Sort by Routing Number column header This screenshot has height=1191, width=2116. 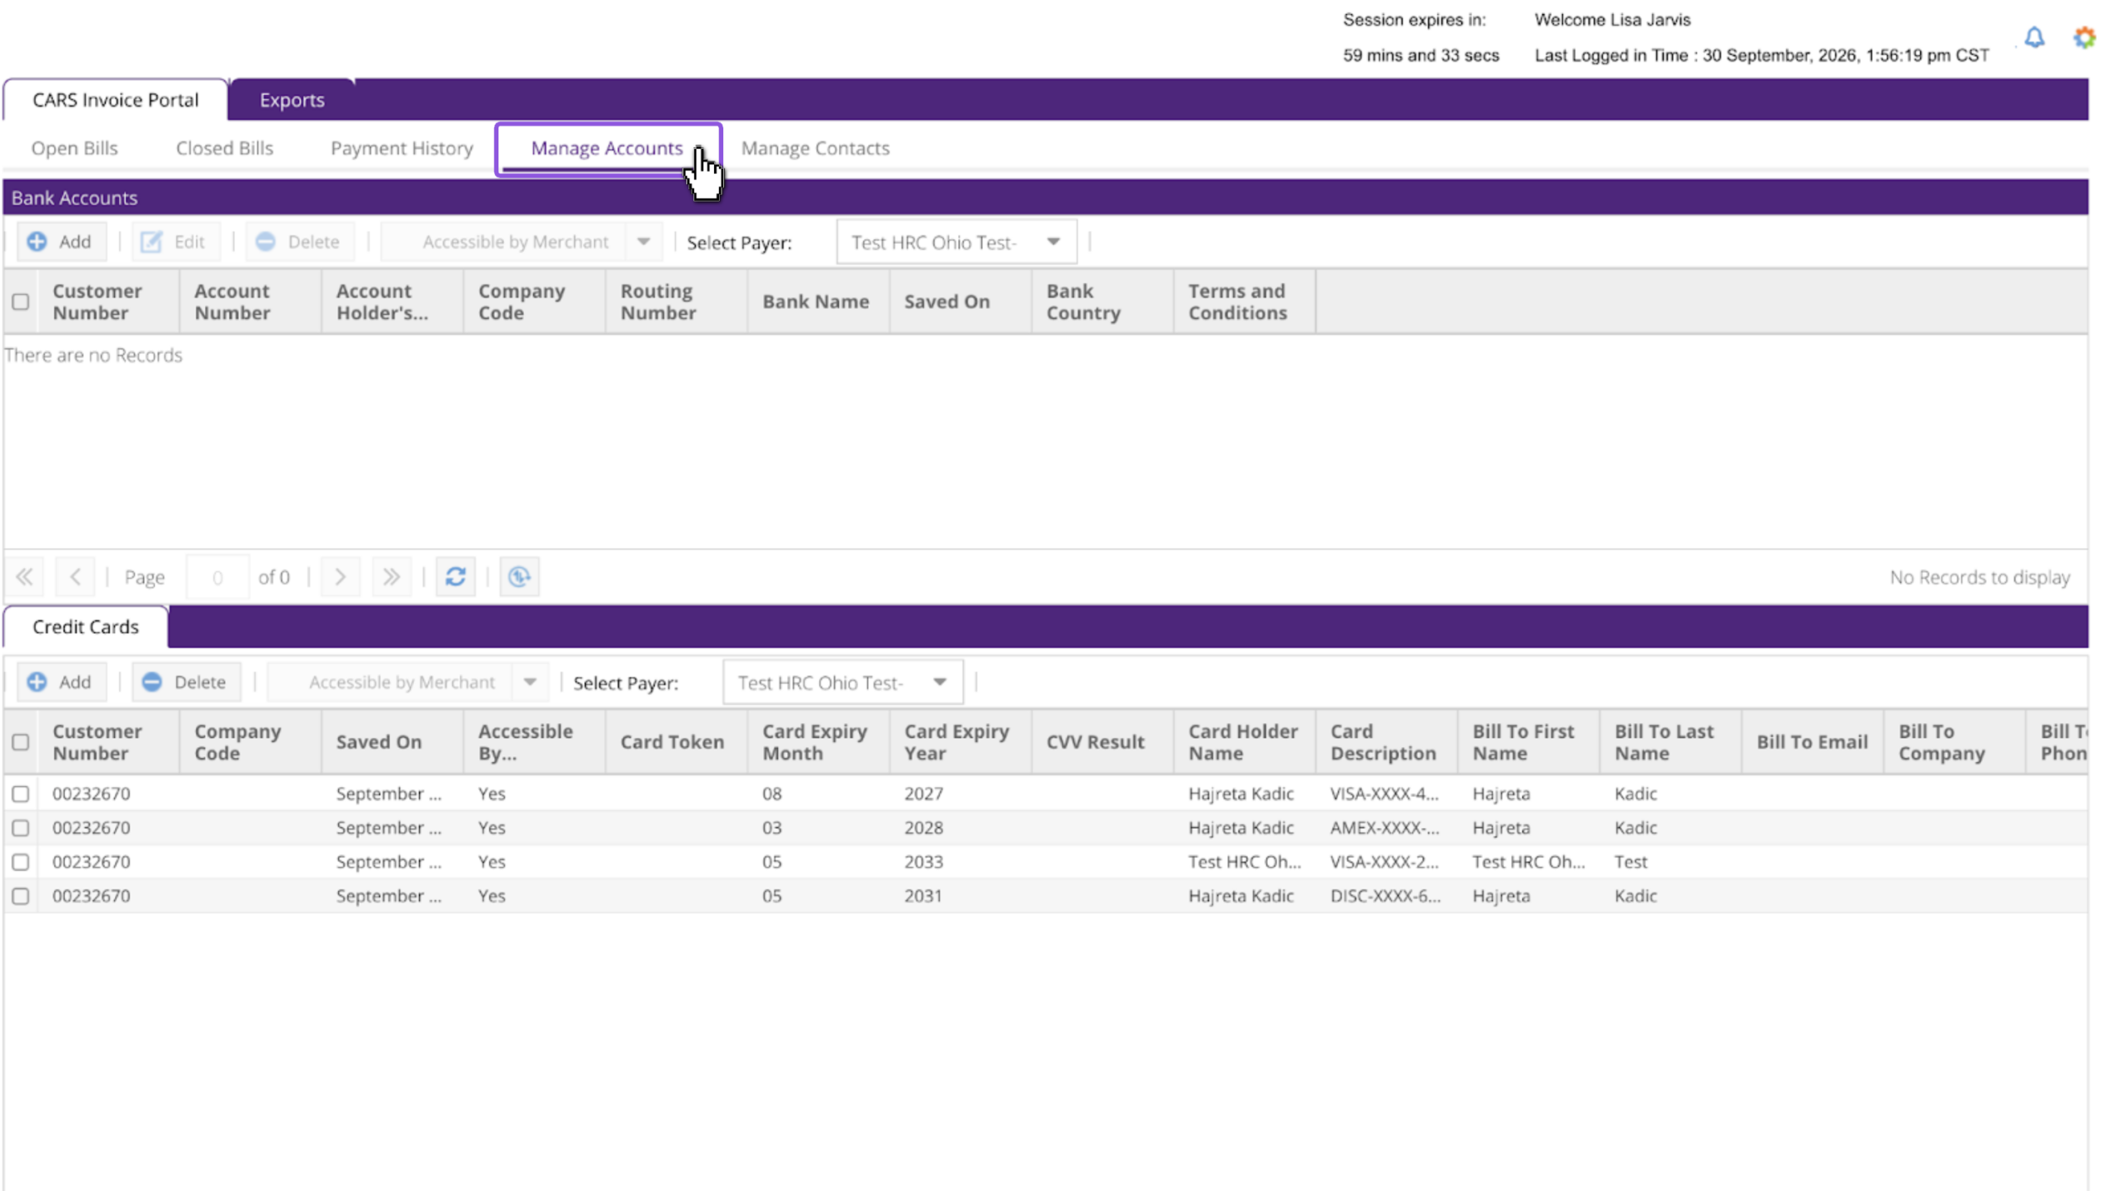(x=676, y=302)
